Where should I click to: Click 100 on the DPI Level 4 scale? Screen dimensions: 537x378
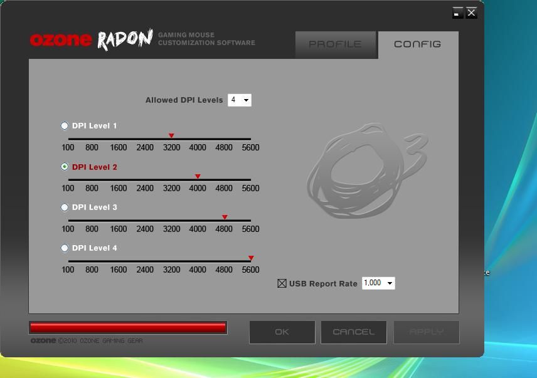pyautogui.click(x=68, y=270)
